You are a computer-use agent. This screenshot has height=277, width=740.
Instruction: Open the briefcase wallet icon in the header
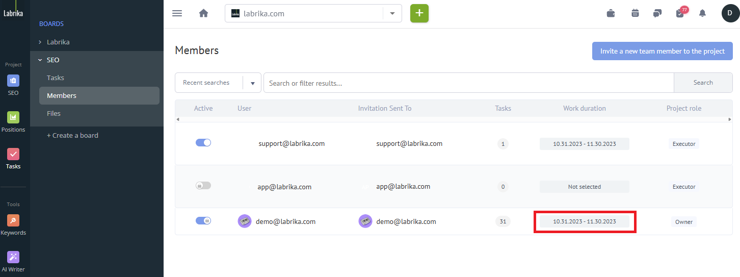(x=611, y=13)
